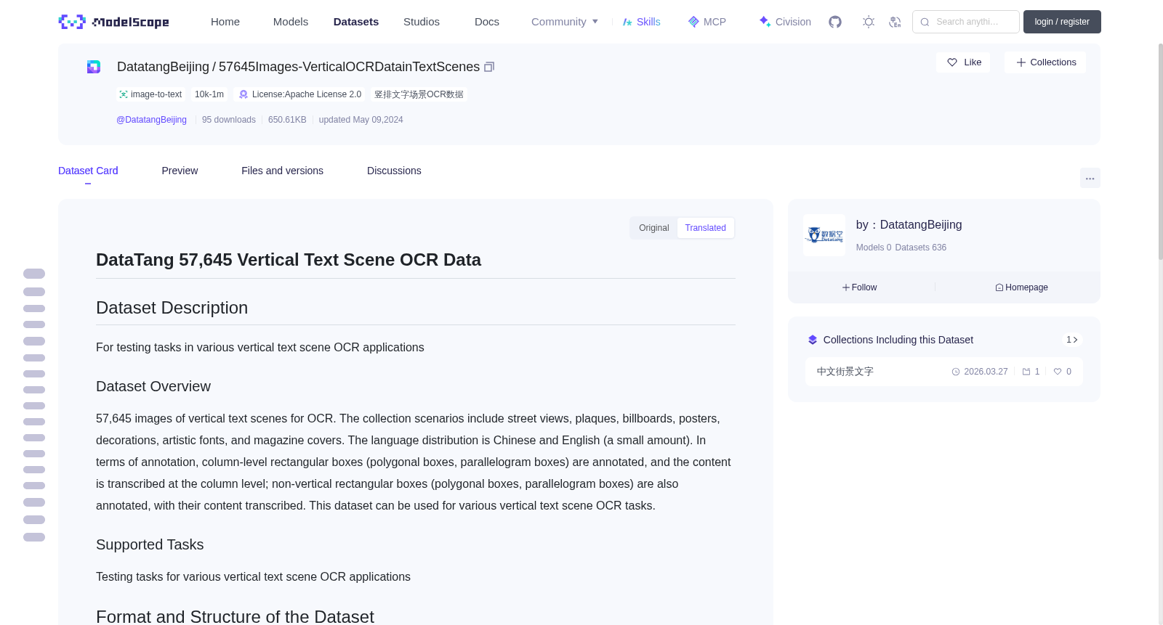
Task: Open the MCP page
Action: [707, 22]
